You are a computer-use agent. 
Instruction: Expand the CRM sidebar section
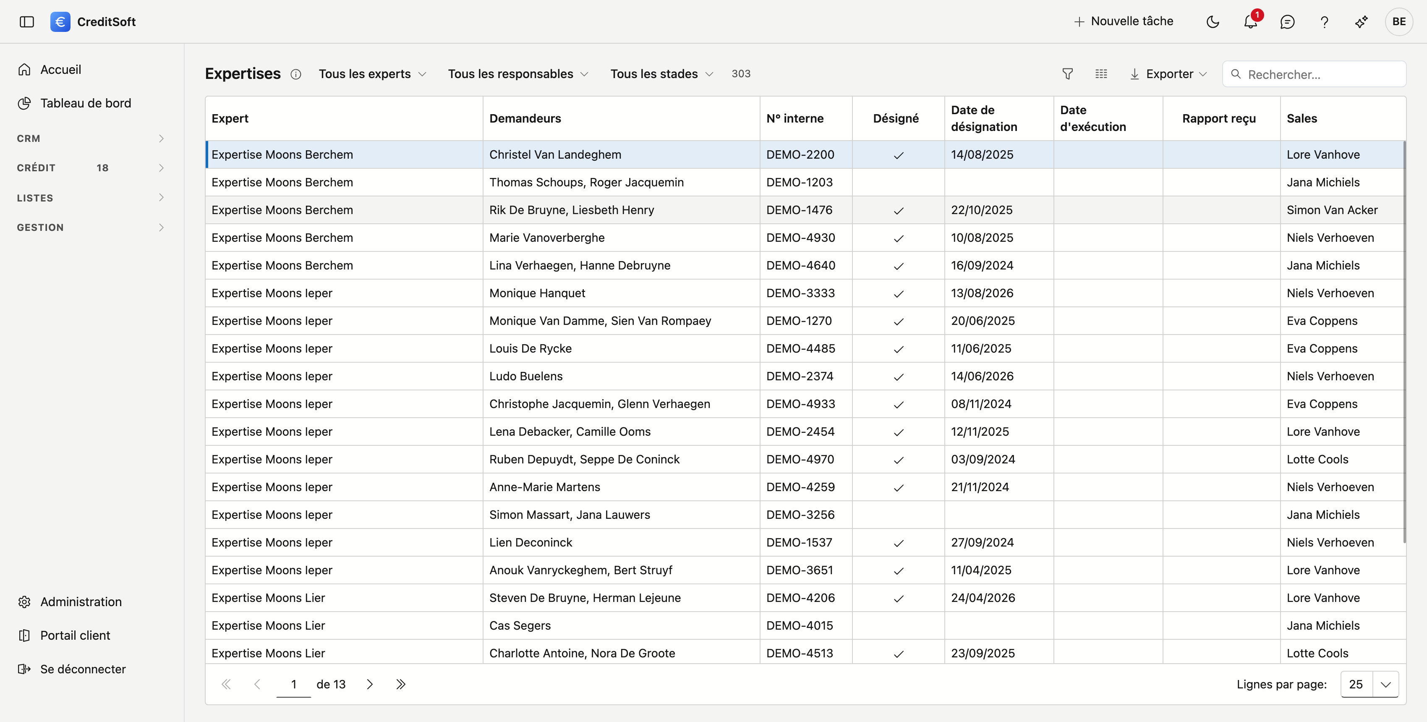[91, 139]
